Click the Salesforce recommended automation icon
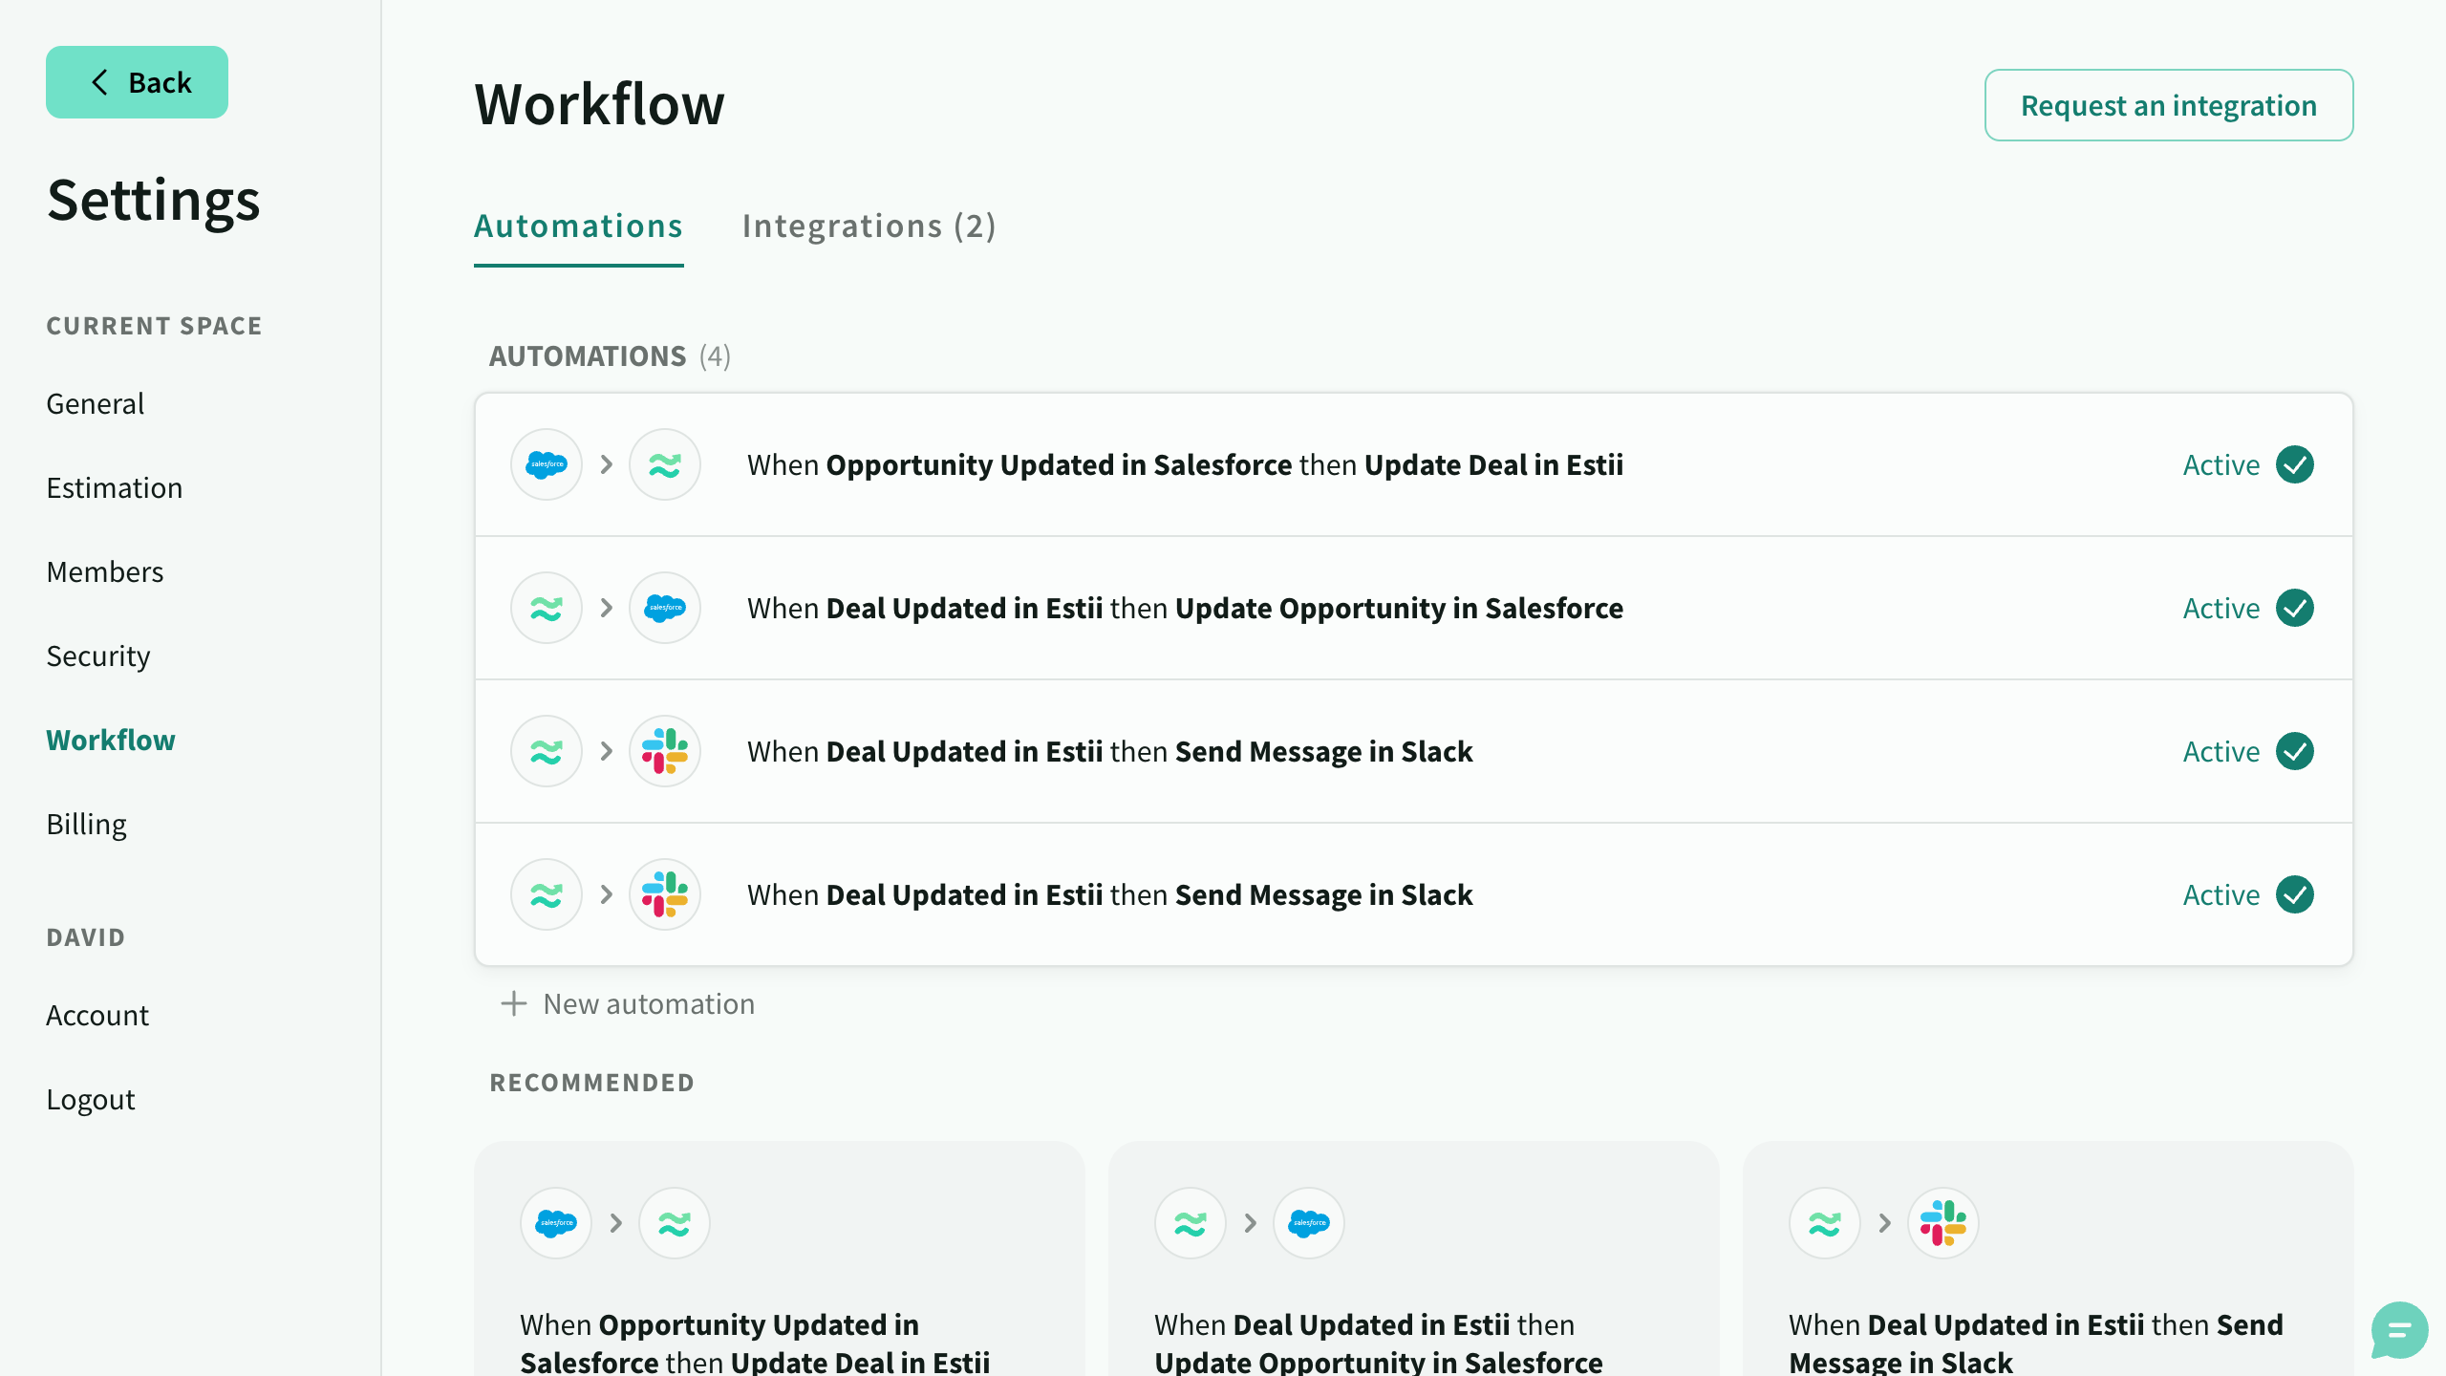This screenshot has height=1376, width=2446. (x=556, y=1221)
